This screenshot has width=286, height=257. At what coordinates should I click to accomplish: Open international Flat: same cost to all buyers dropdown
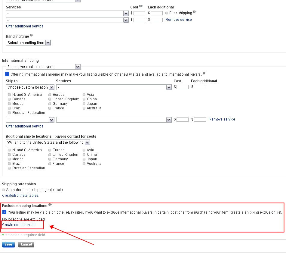43,67
